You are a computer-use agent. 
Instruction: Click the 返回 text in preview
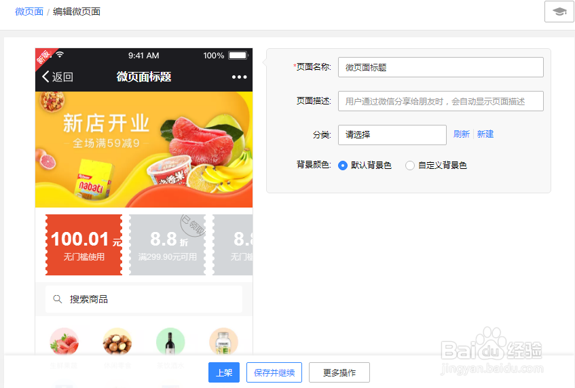[x=62, y=77]
